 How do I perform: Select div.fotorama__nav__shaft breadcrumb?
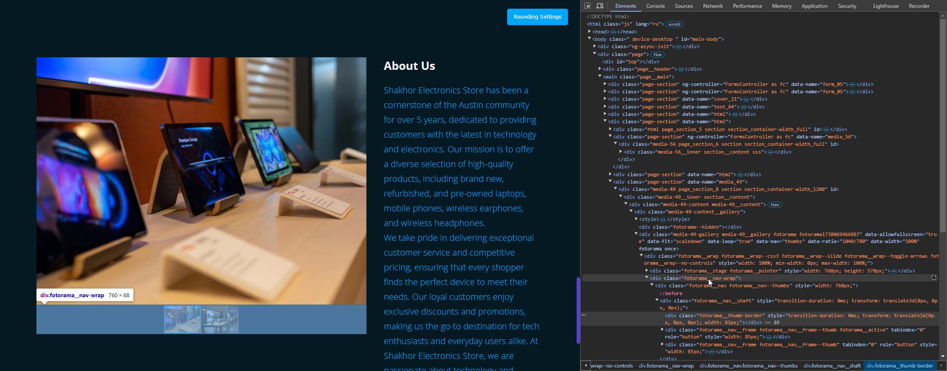pyautogui.click(x=832, y=366)
